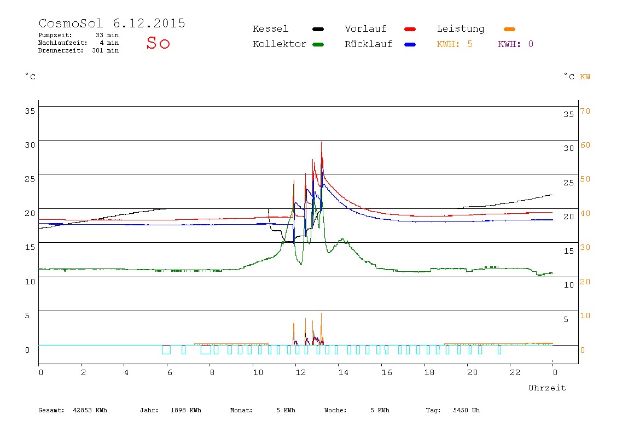Click the Rücklauf legend label
Screen dimensions: 628x444
click(x=369, y=44)
